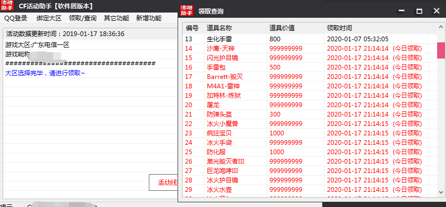The width and height of the screenshot is (446, 207).
Task: Open the 其它功能 menu
Action: coord(116,18)
